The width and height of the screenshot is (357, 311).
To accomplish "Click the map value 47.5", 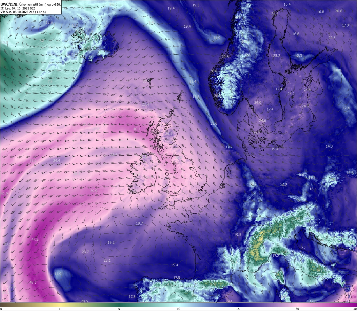I will tap(35, 239).
